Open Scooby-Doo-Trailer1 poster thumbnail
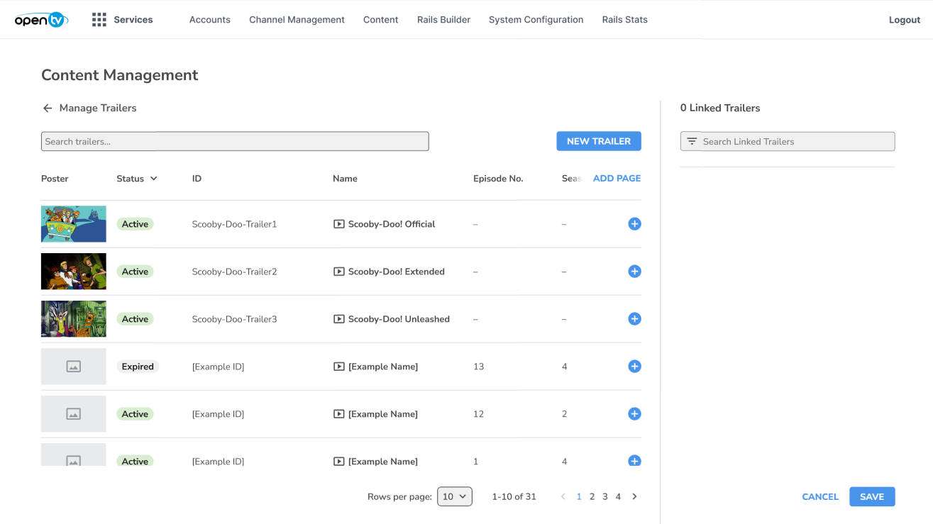 coord(74,224)
